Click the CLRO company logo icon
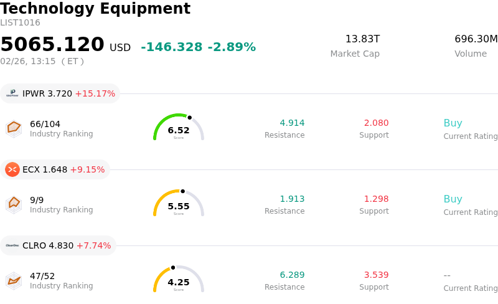This screenshot has height=304, width=498. (12, 245)
